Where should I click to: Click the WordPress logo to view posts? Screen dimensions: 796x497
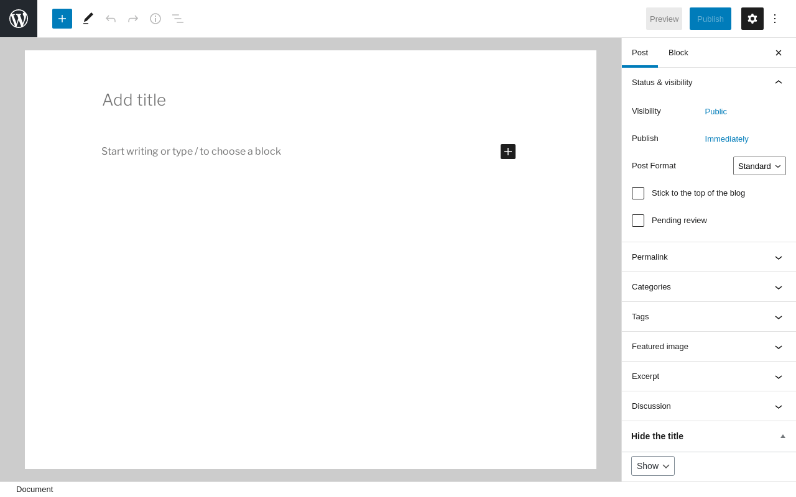(x=19, y=19)
